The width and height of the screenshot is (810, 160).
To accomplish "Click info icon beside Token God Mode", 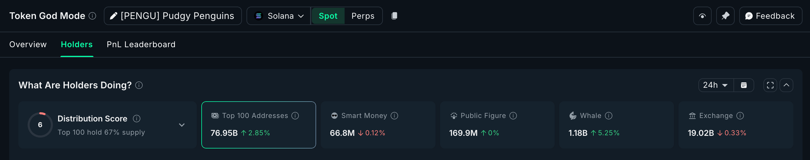I will click(92, 16).
